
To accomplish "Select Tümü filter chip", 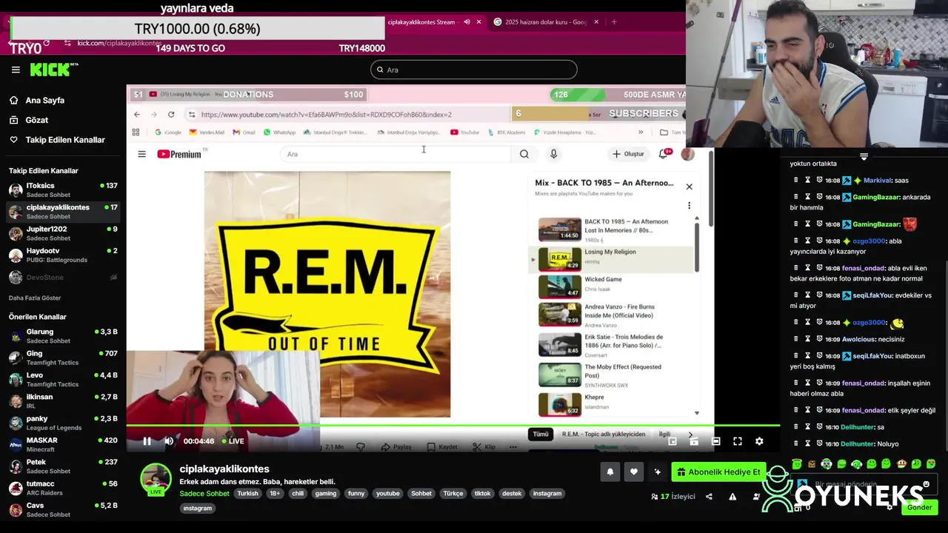I will point(541,435).
